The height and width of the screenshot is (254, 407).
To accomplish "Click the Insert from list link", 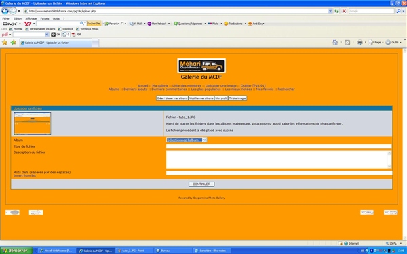I will 24,175.
